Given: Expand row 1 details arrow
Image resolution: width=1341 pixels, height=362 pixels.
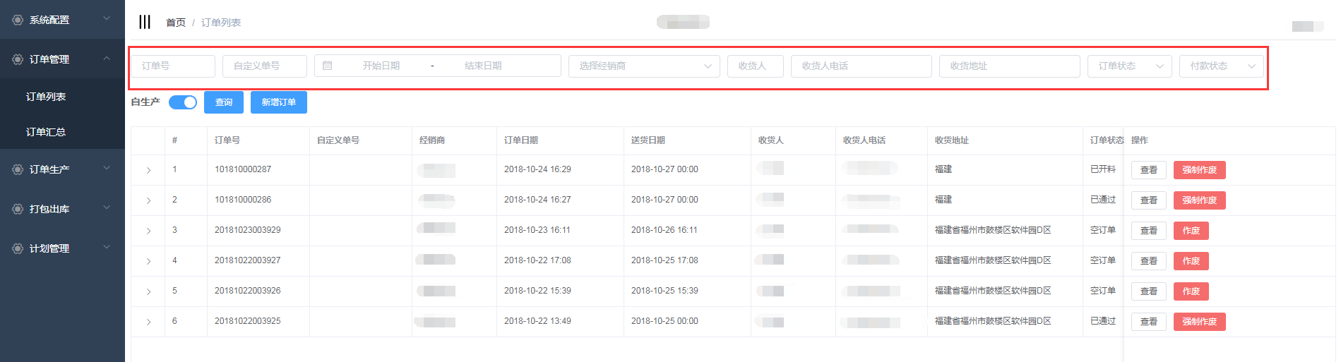Looking at the screenshot, I should pyautogui.click(x=148, y=170).
